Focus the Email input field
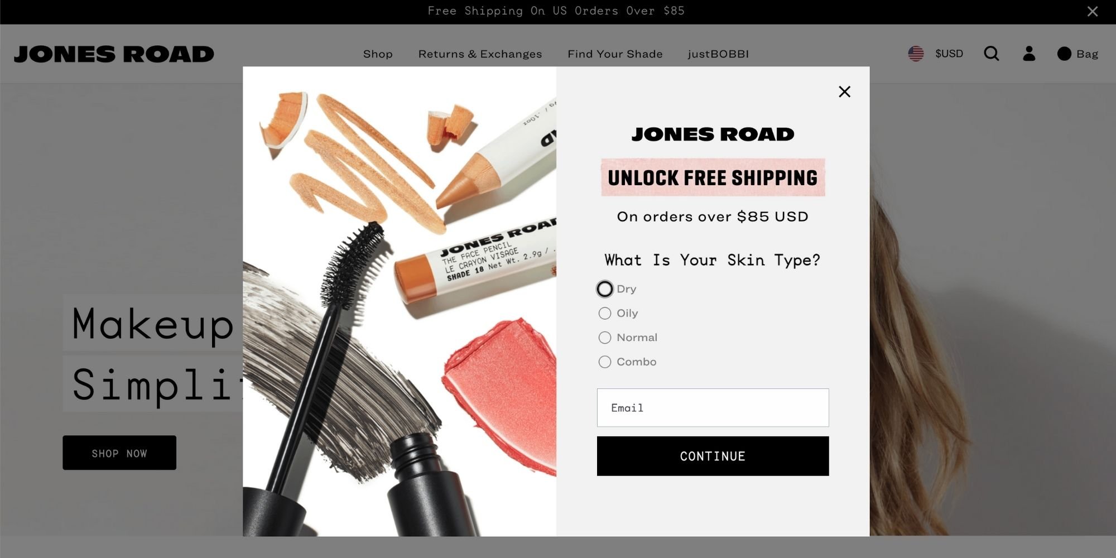The width and height of the screenshot is (1116, 558). pyautogui.click(x=713, y=408)
